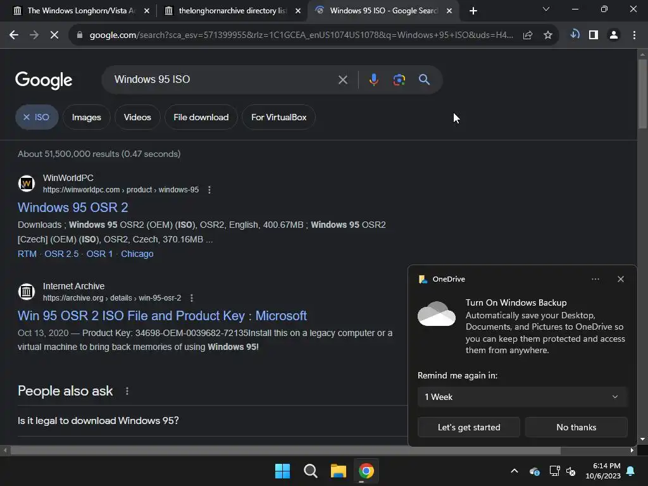Close the Windows 95 ISO search tab
The width and height of the screenshot is (648, 486).
click(449, 11)
